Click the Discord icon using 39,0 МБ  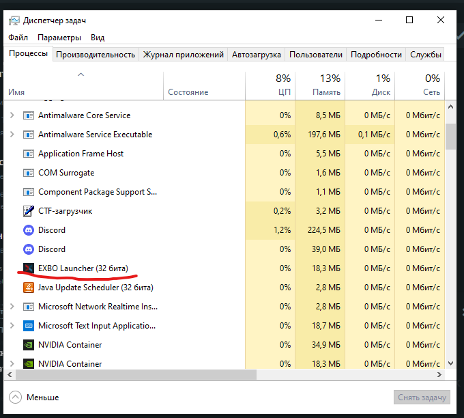tap(29, 249)
